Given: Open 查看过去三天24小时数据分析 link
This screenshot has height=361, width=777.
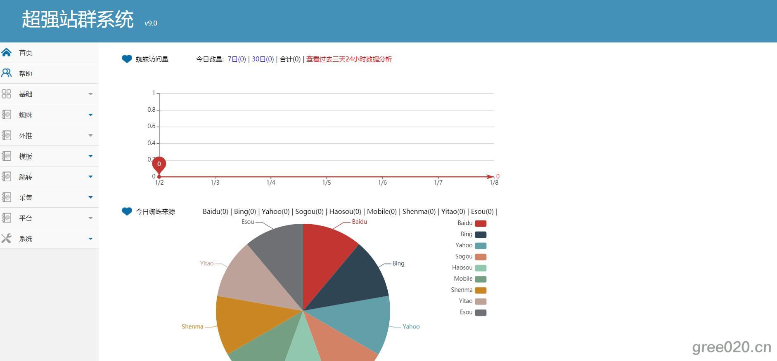Looking at the screenshot, I should 349,59.
